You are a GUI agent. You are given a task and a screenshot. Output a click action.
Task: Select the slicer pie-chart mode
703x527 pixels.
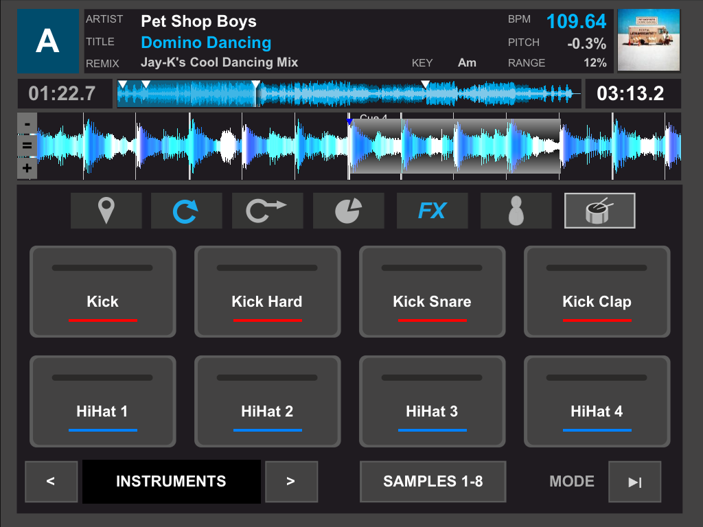tap(348, 211)
